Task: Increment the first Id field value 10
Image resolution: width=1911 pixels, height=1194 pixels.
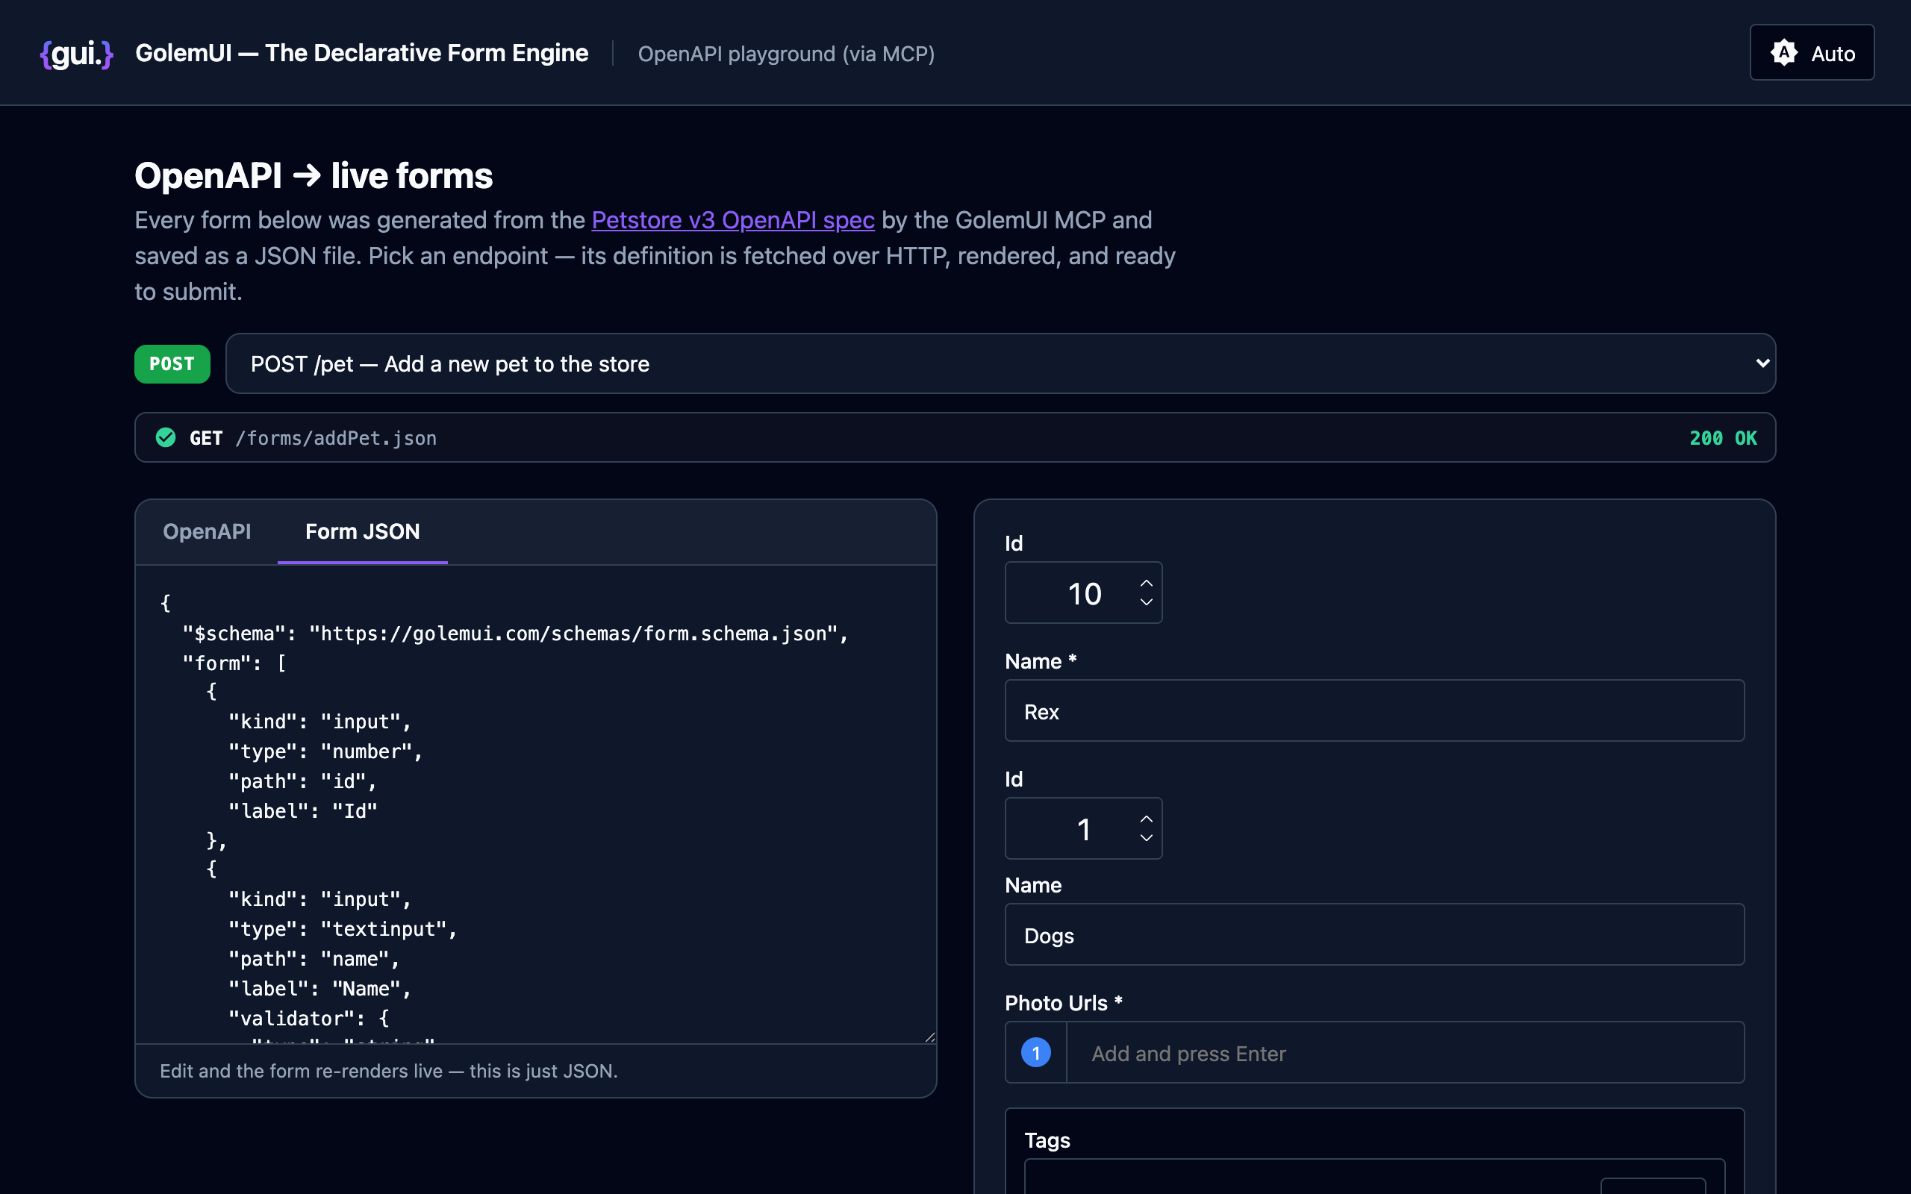Action: pyautogui.click(x=1147, y=583)
